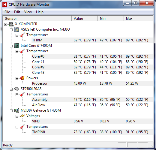
Task: Click the Powers flame icon
Action: click(22, 78)
